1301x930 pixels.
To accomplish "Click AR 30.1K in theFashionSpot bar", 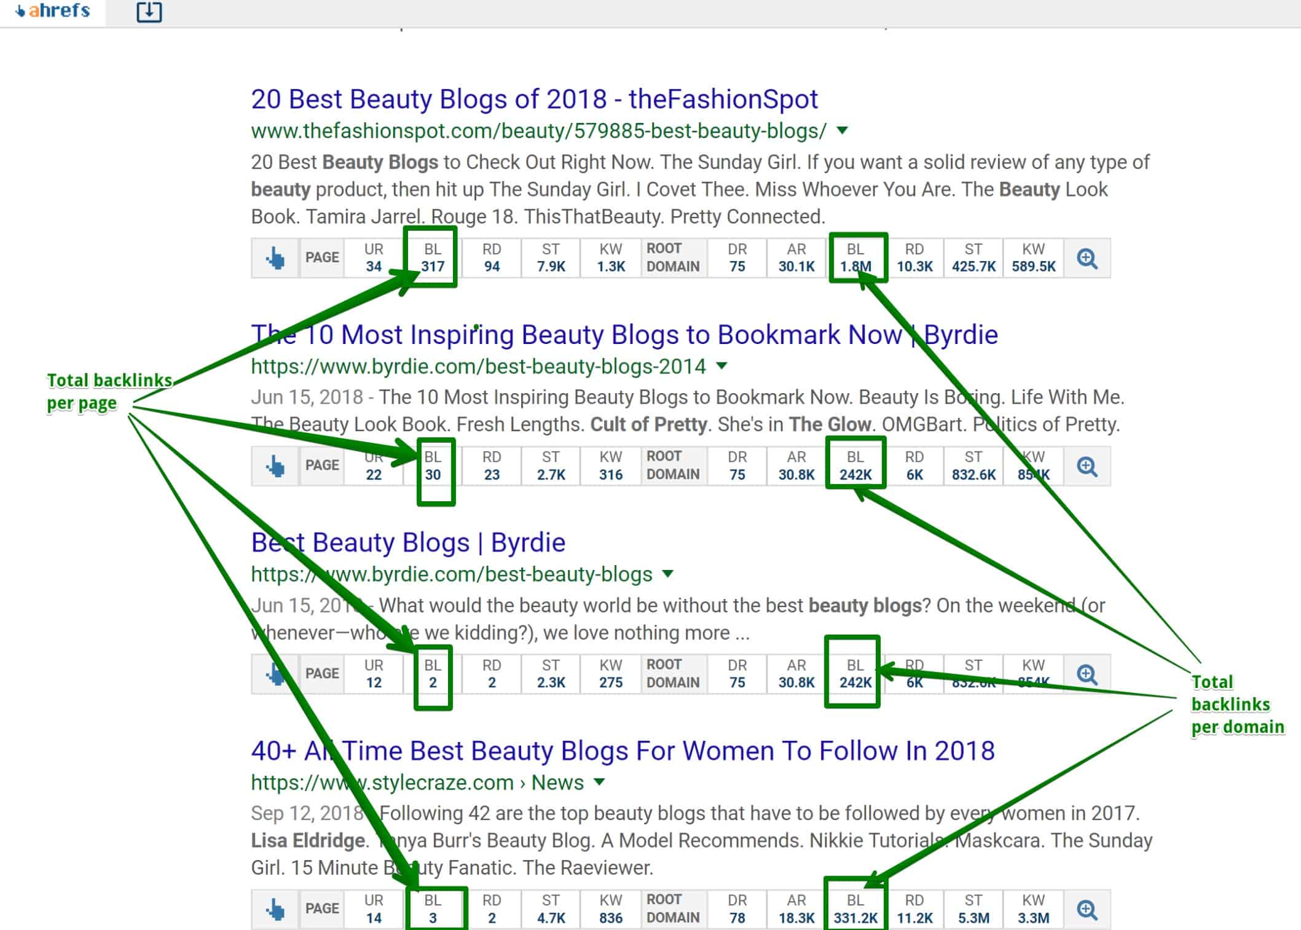I will [x=796, y=258].
